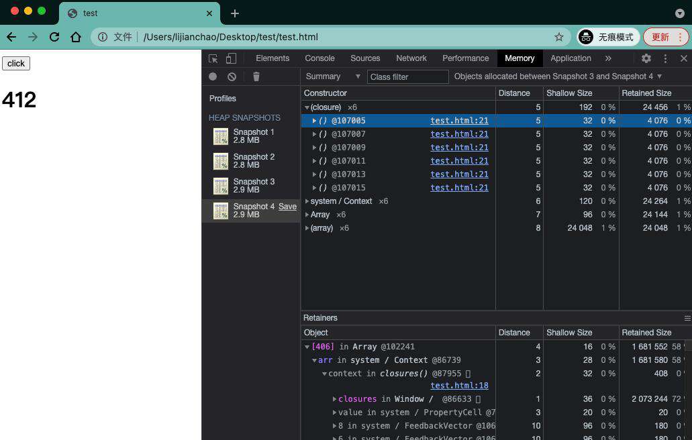
Task: Expand closures in Window retainer row
Action: 334,399
